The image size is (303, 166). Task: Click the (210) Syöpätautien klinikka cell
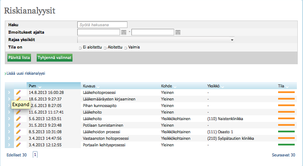(x=231, y=138)
